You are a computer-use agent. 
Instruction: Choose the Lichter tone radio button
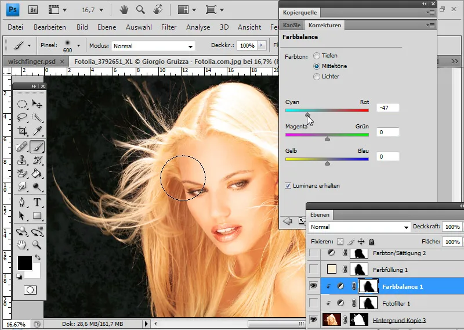[x=317, y=77]
